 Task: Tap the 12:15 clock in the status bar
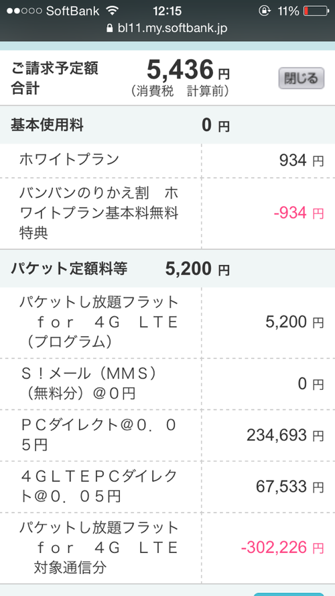167,11
